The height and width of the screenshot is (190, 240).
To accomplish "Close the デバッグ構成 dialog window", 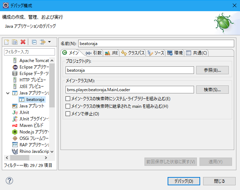I will 235,5.
